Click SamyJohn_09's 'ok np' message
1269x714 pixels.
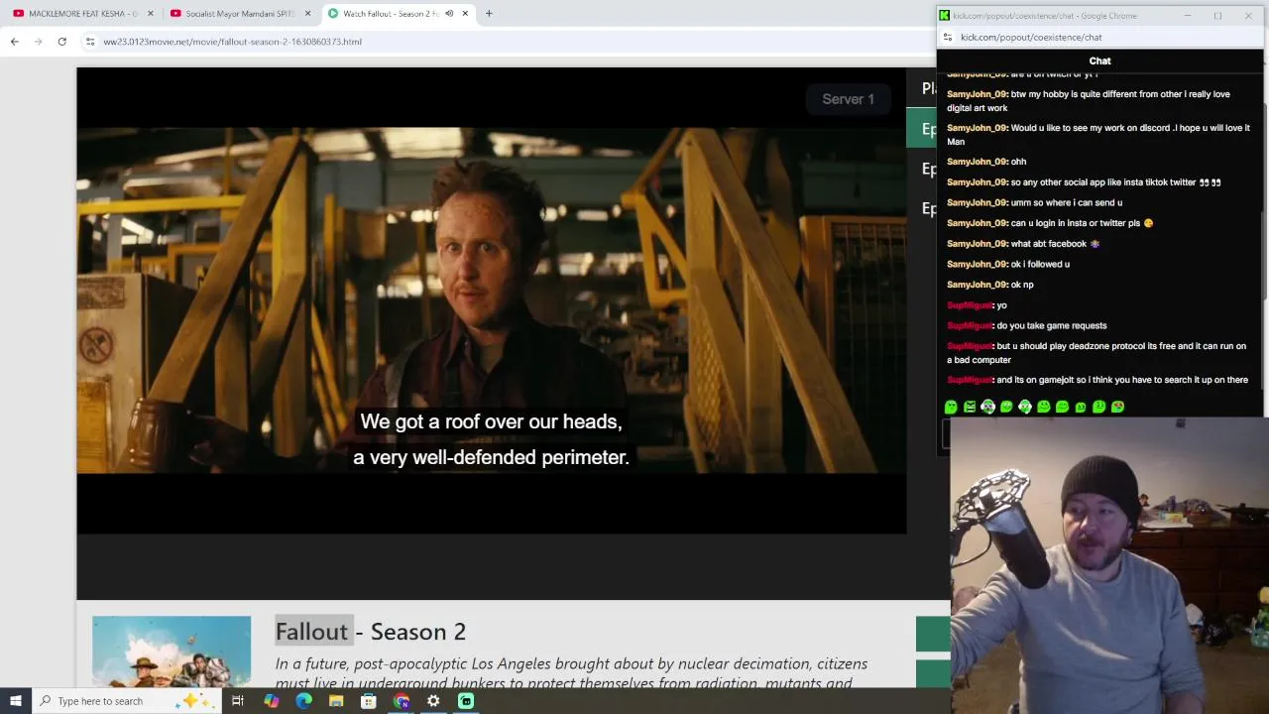[x=990, y=285]
